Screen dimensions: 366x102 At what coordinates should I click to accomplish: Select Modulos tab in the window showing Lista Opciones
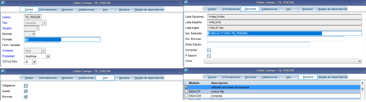coord(308,9)
